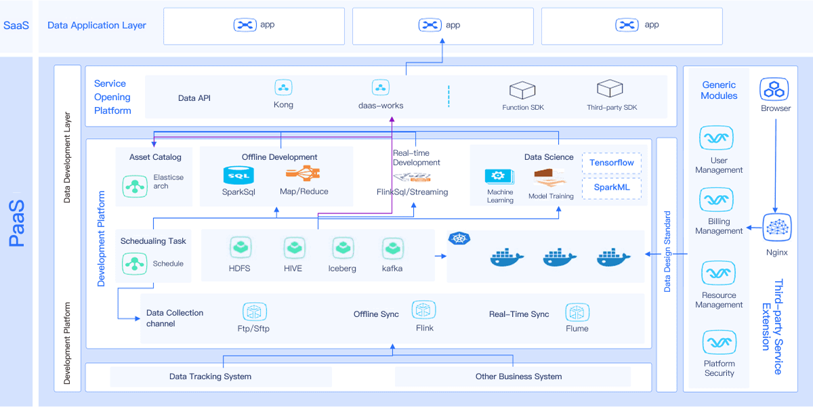Click the kafka icon
Image resolution: width=813 pixels, height=407 pixels.
tap(393, 248)
